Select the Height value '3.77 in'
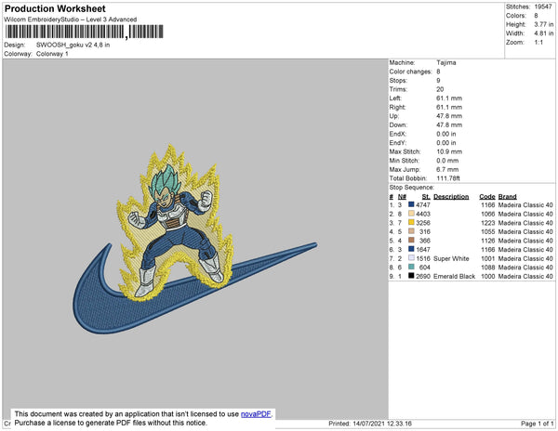Image resolution: width=558 pixels, height=431 pixels. tap(544, 24)
